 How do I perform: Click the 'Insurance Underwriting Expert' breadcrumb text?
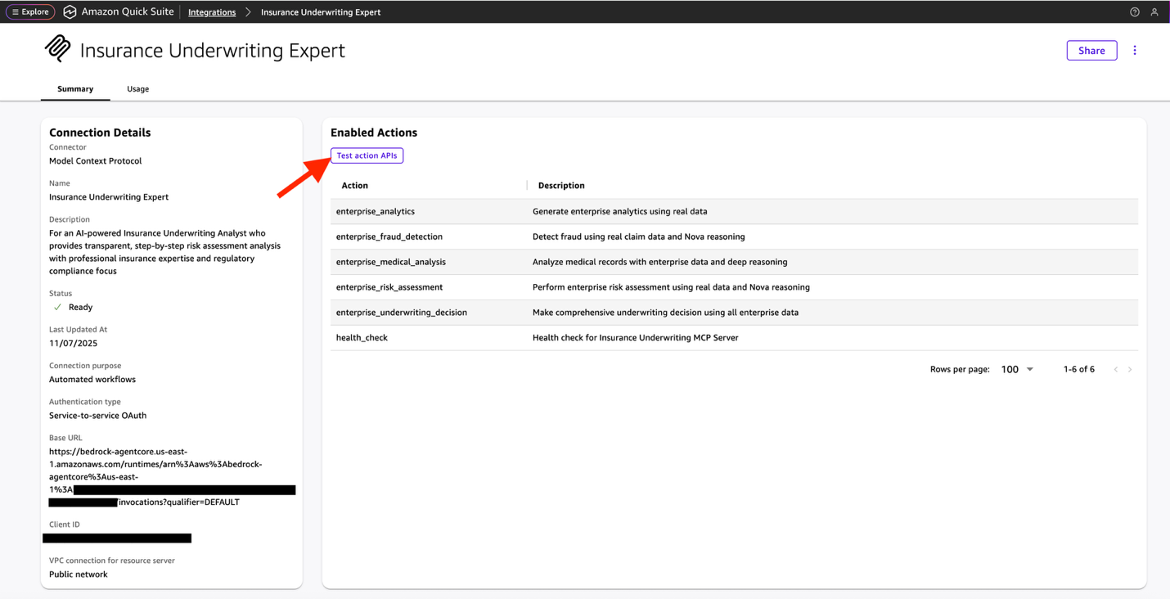321,12
